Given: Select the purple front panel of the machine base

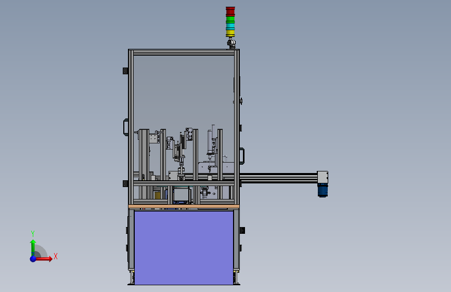Looking at the screenshot, I should click(184, 248).
